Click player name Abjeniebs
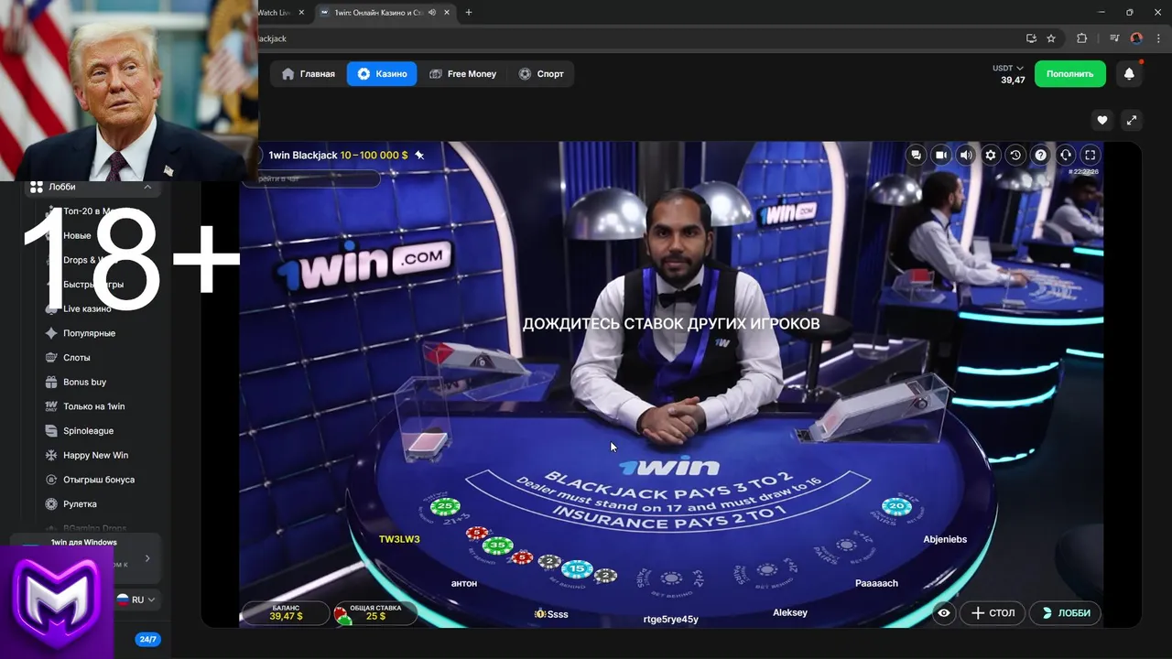This screenshot has width=1172, height=659. click(x=945, y=539)
